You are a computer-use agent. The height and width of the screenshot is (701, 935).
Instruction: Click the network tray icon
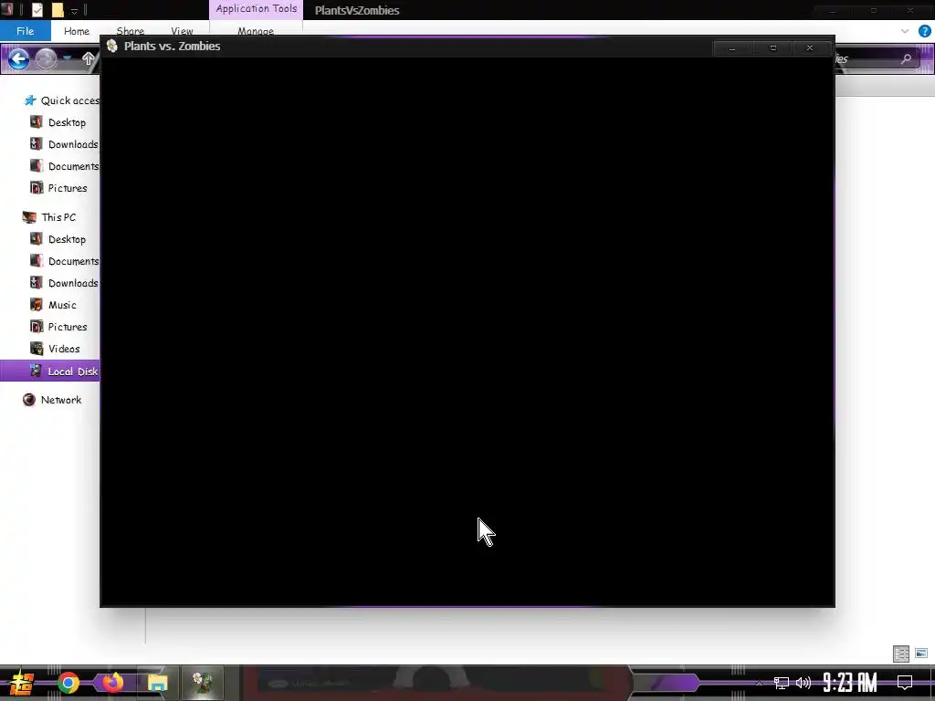pos(782,683)
